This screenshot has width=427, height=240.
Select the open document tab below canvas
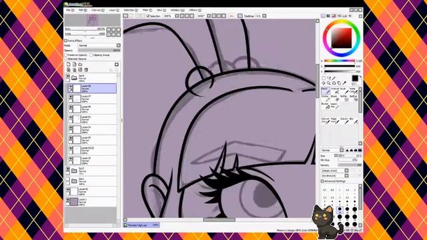pos(141,225)
